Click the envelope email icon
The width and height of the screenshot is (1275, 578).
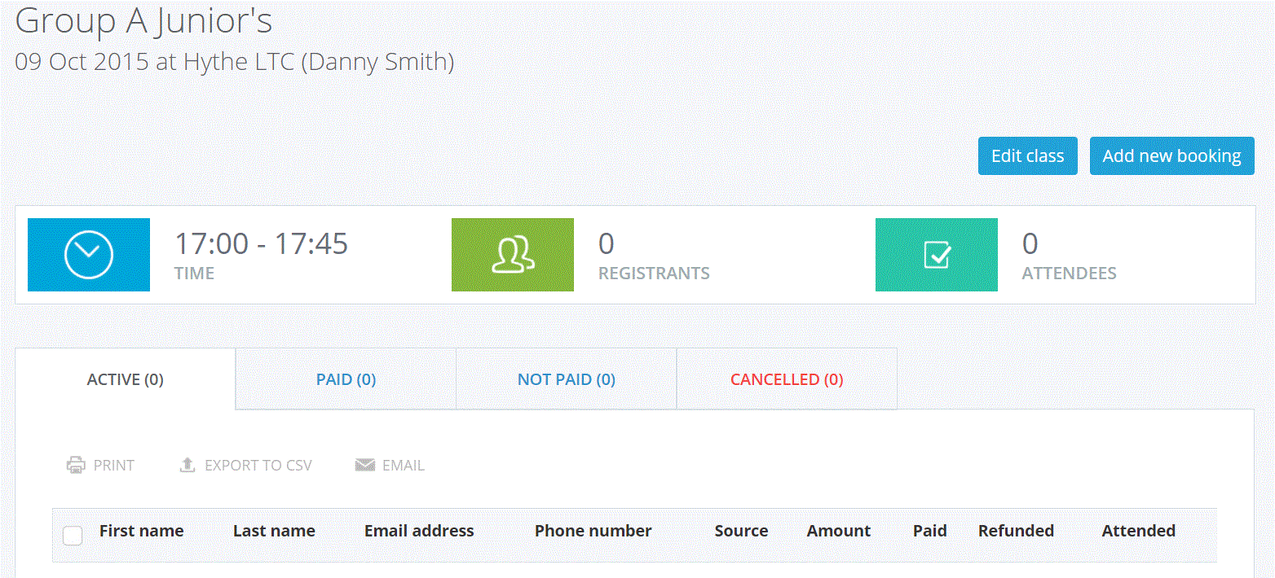[364, 466]
